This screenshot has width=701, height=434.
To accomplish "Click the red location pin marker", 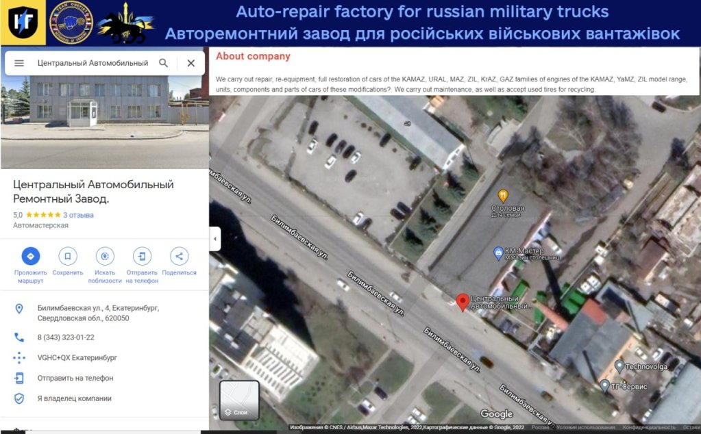I will pos(463,301).
